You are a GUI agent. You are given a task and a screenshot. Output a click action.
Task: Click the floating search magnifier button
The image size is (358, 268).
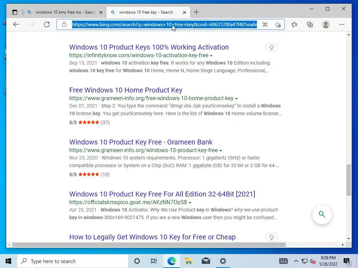point(322,215)
